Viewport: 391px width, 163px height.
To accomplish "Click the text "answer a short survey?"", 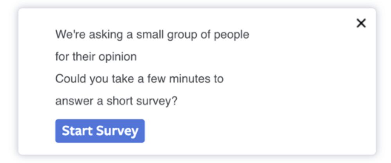I will point(117,101).
